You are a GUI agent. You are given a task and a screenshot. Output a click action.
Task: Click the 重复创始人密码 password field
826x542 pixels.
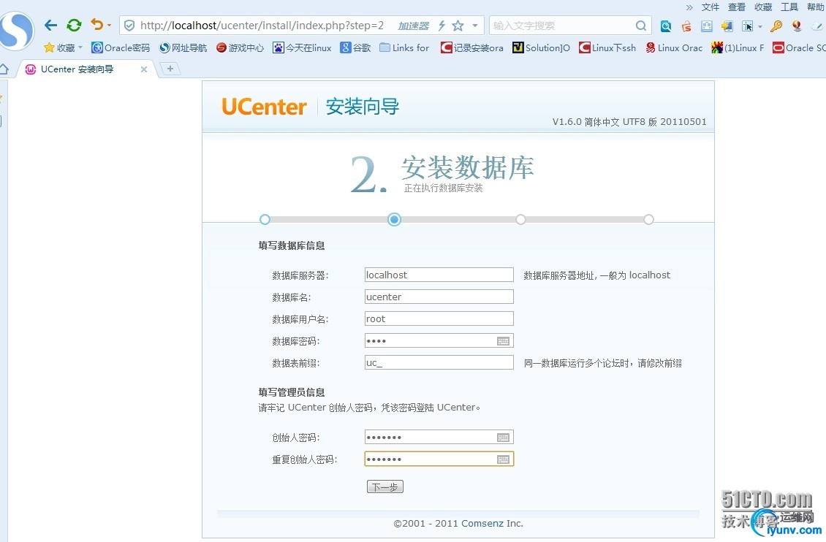[439, 459]
